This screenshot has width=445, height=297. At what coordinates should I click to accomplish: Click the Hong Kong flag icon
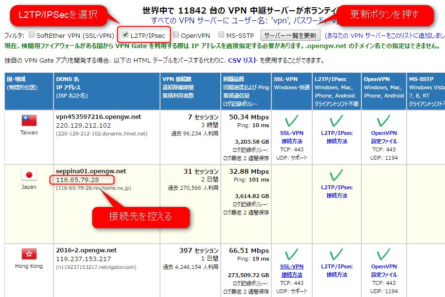[x=29, y=254]
